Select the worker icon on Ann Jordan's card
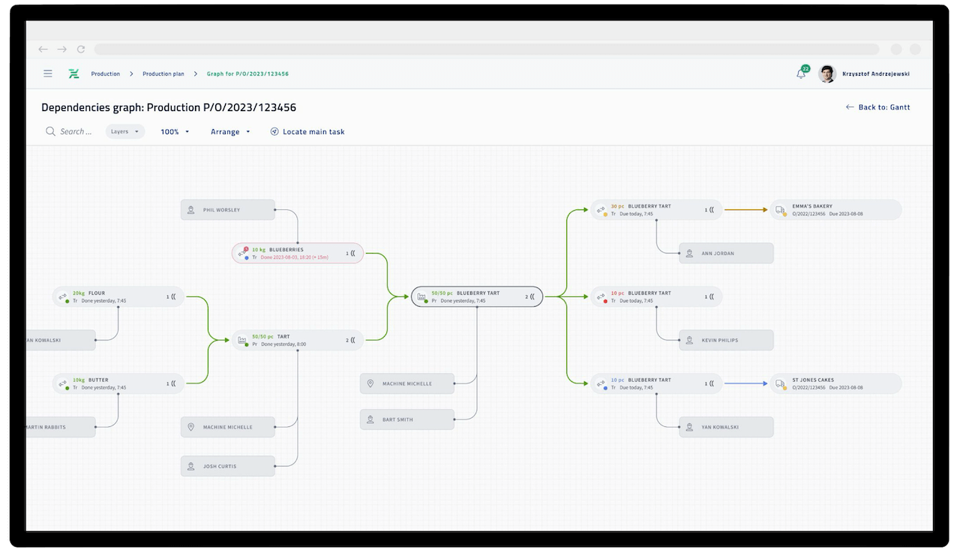Viewport: 960px width, 553px height. [688, 253]
